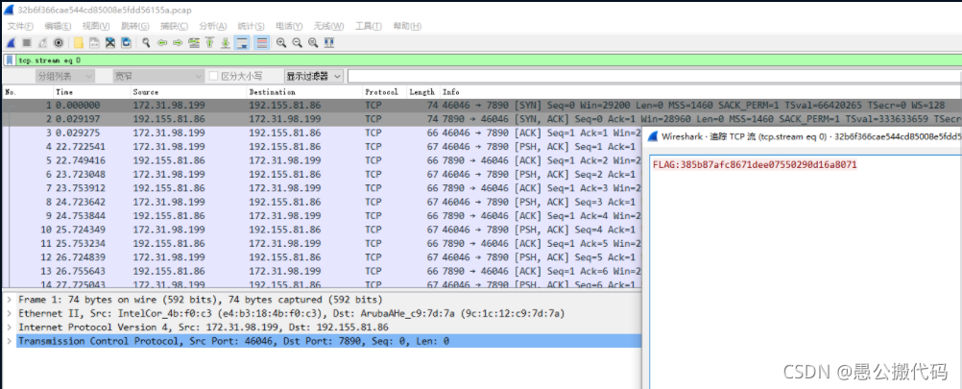The image size is (962, 389).
Task: Click the display filter bookmark icon
Action: (10, 61)
